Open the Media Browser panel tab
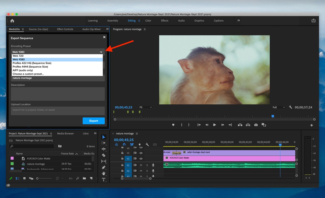 pos(66,133)
